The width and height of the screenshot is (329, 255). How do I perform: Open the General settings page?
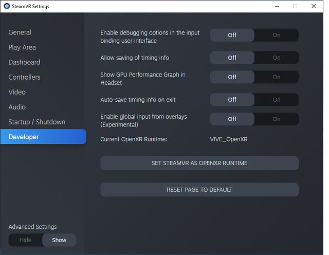click(x=20, y=32)
